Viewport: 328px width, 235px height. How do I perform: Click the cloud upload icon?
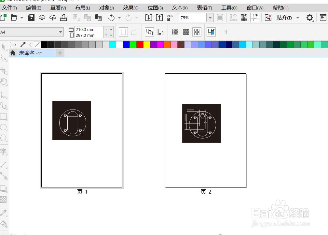[x=52, y=18]
